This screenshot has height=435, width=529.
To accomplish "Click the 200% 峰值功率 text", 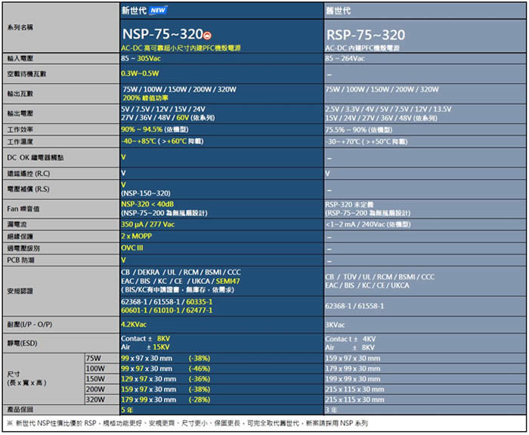I will click(145, 97).
